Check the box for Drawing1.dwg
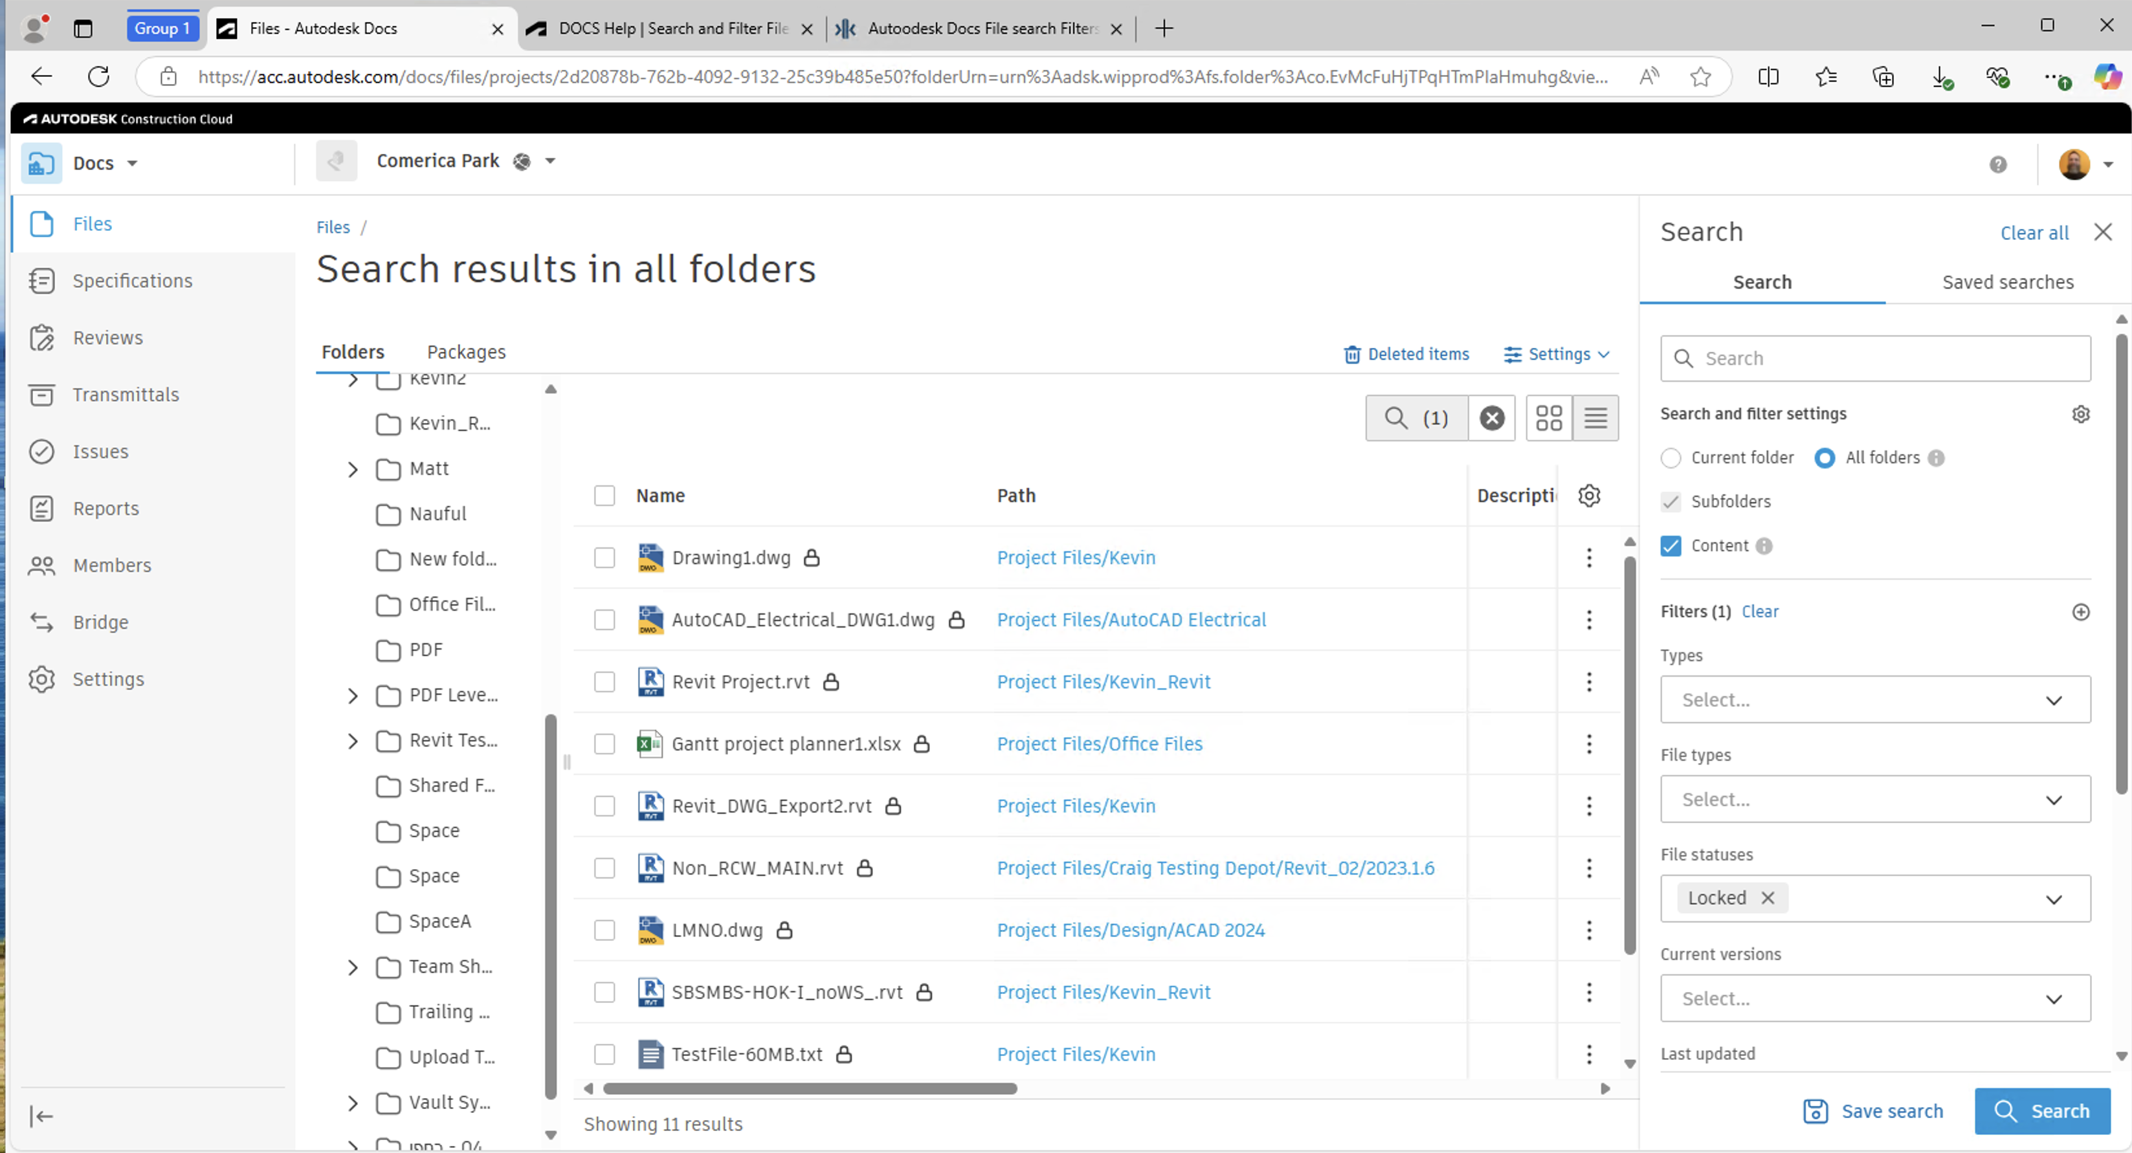 click(604, 558)
